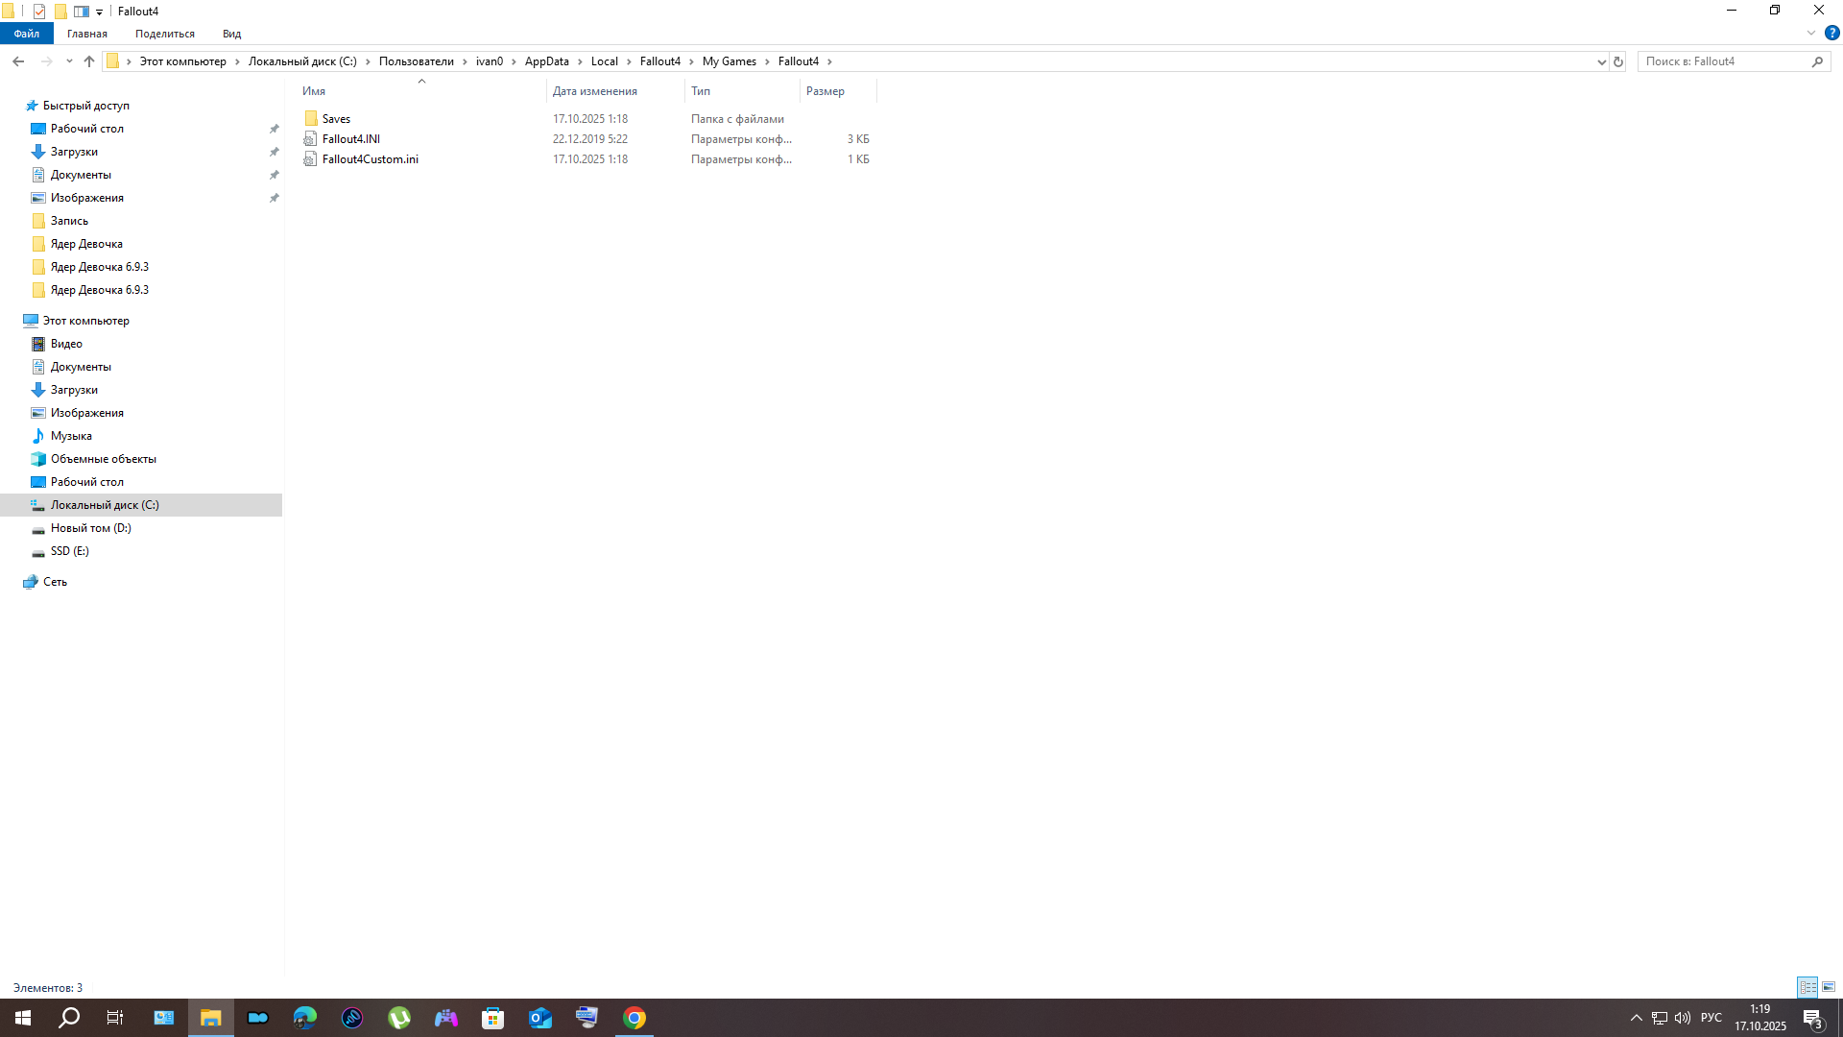Viewport: 1843px width, 1037px height.
Task: Sort by the Тип column header
Action: coord(742,91)
